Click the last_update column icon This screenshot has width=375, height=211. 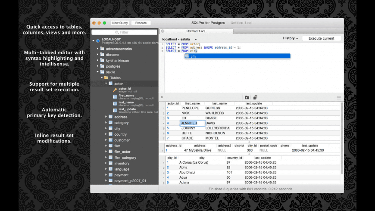click(x=115, y=110)
